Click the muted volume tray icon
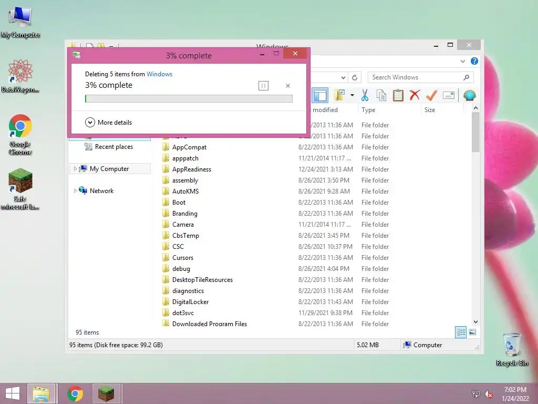This screenshot has width=538, height=404. [x=489, y=394]
